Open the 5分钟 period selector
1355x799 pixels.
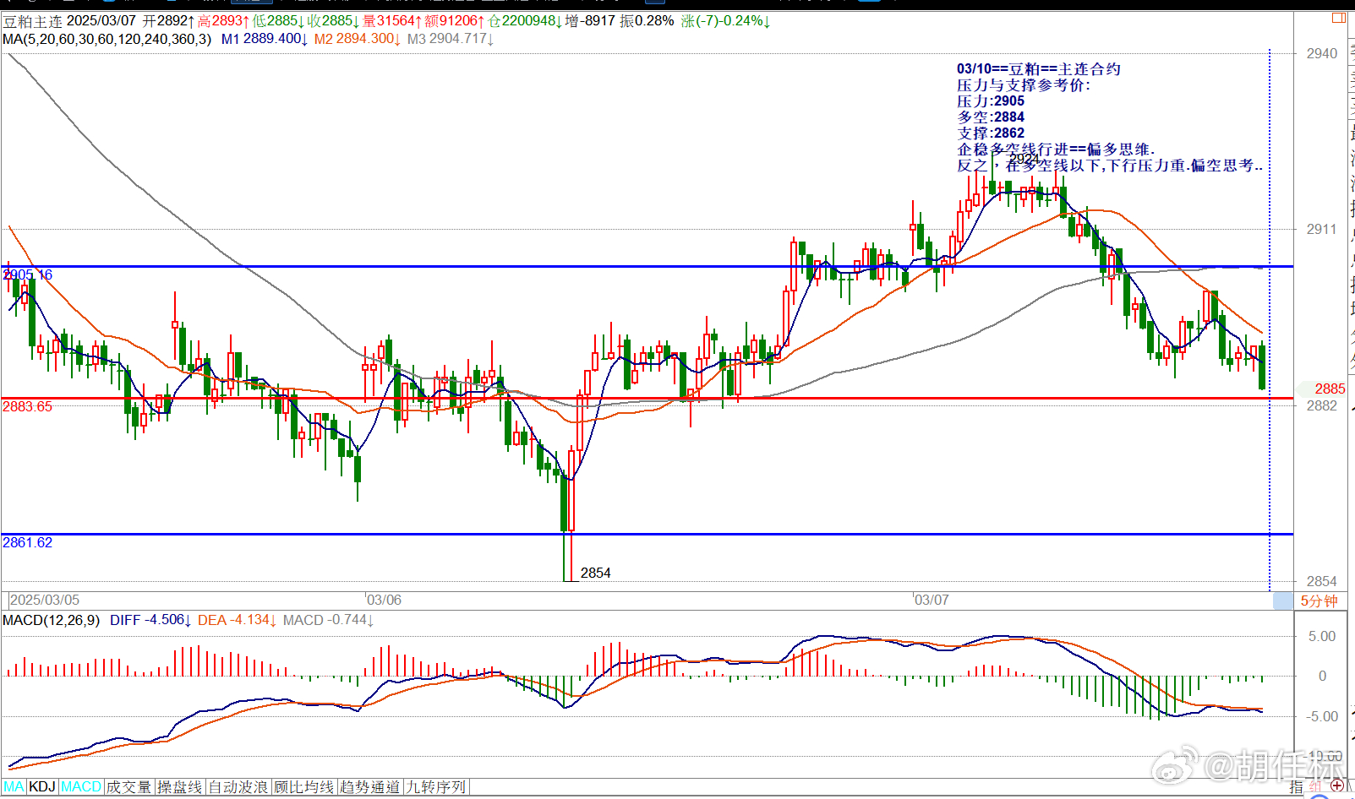1319,601
